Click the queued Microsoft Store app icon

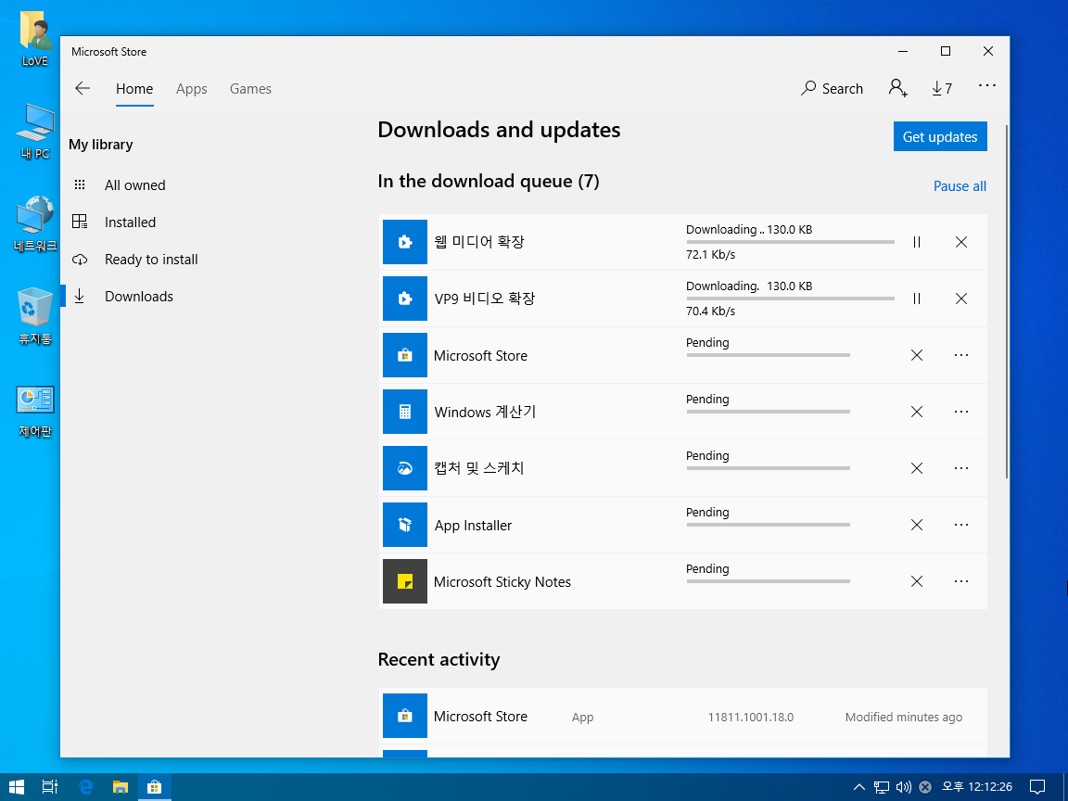click(404, 355)
